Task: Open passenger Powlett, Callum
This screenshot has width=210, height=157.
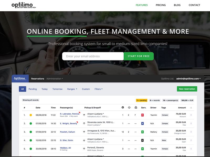Action: pos(67,132)
